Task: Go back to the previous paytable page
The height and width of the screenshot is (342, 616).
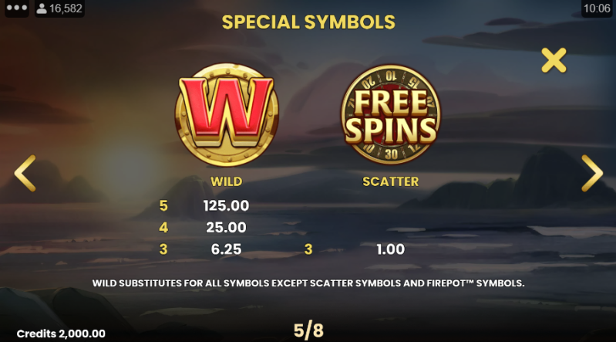Action: coord(25,173)
